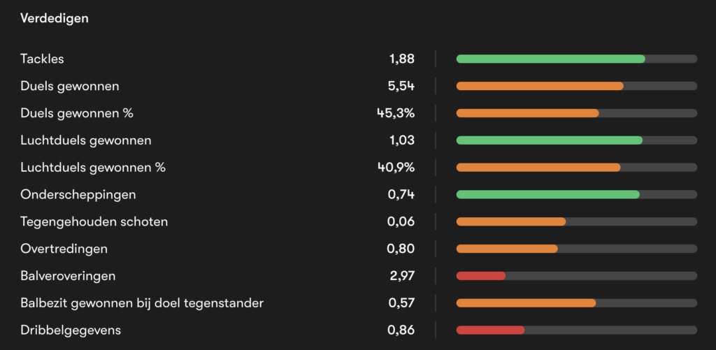Select the Tegengehouden schoten label
Screen dimensions: 716x350
coord(94,222)
